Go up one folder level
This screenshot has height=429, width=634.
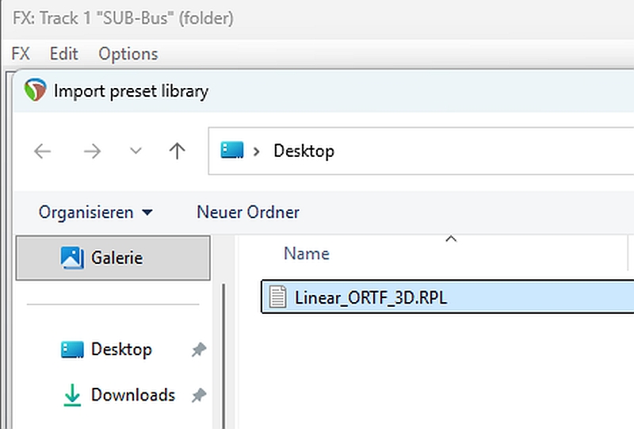(x=177, y=151)
